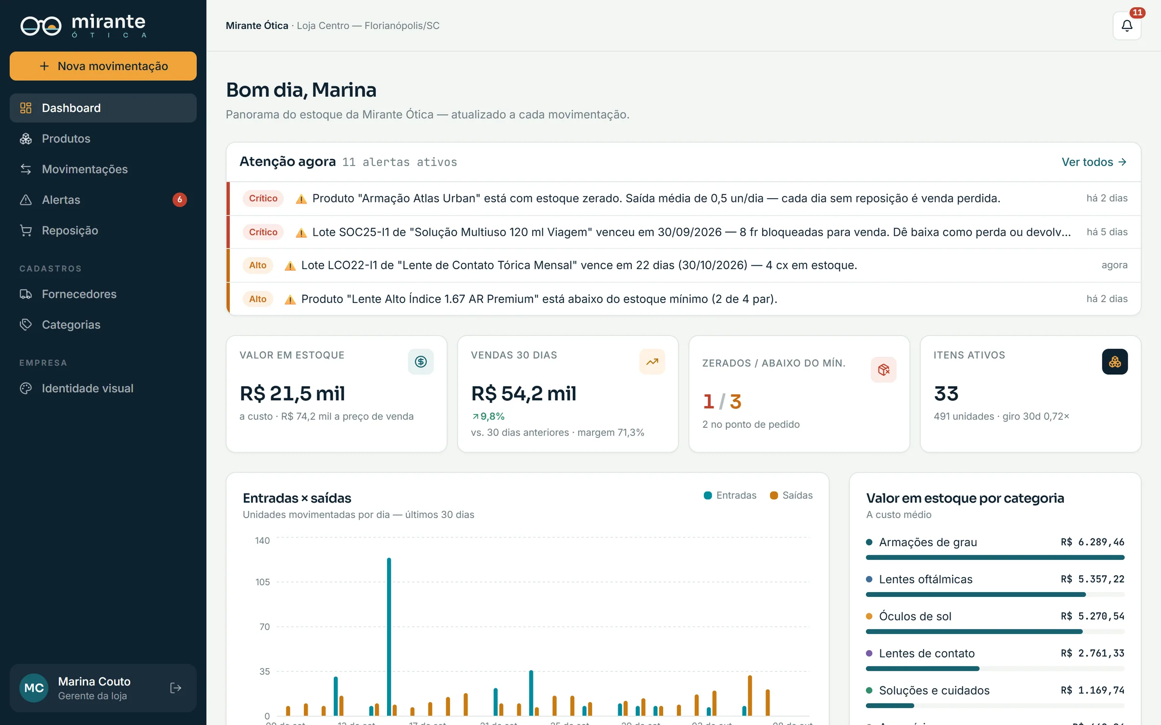Click the dollar icon on Valor em Estoque card

click(420, 362)
